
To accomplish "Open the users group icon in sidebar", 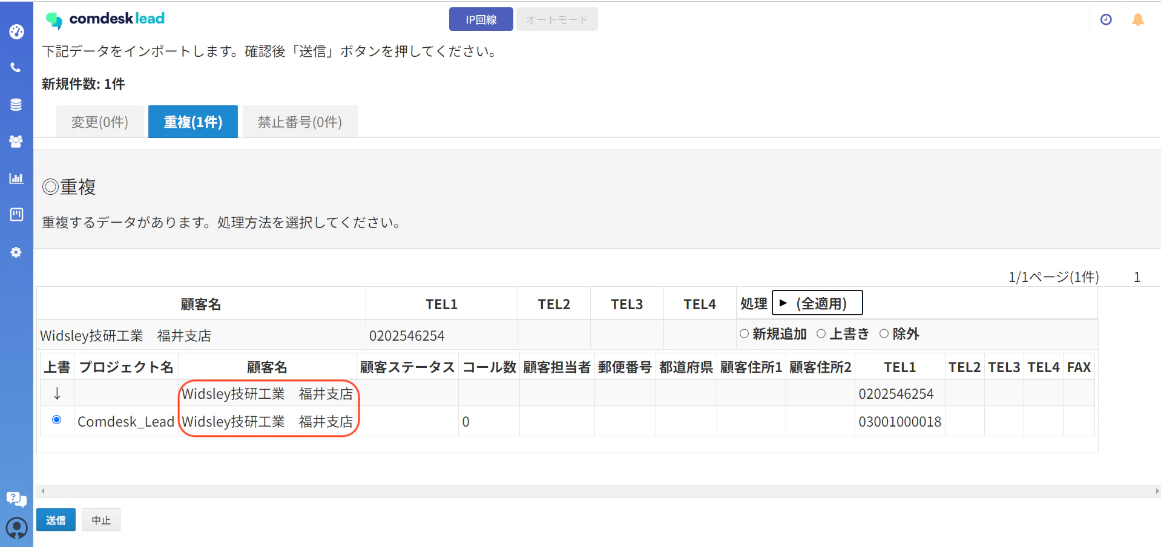I will click(16, 141).
